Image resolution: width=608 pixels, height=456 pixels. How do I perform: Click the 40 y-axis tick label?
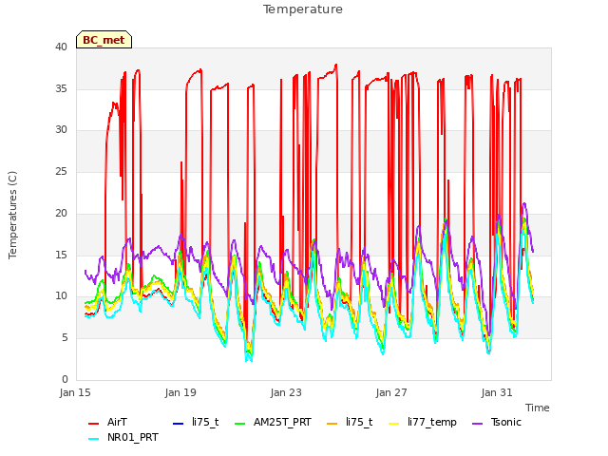(61, 47)
